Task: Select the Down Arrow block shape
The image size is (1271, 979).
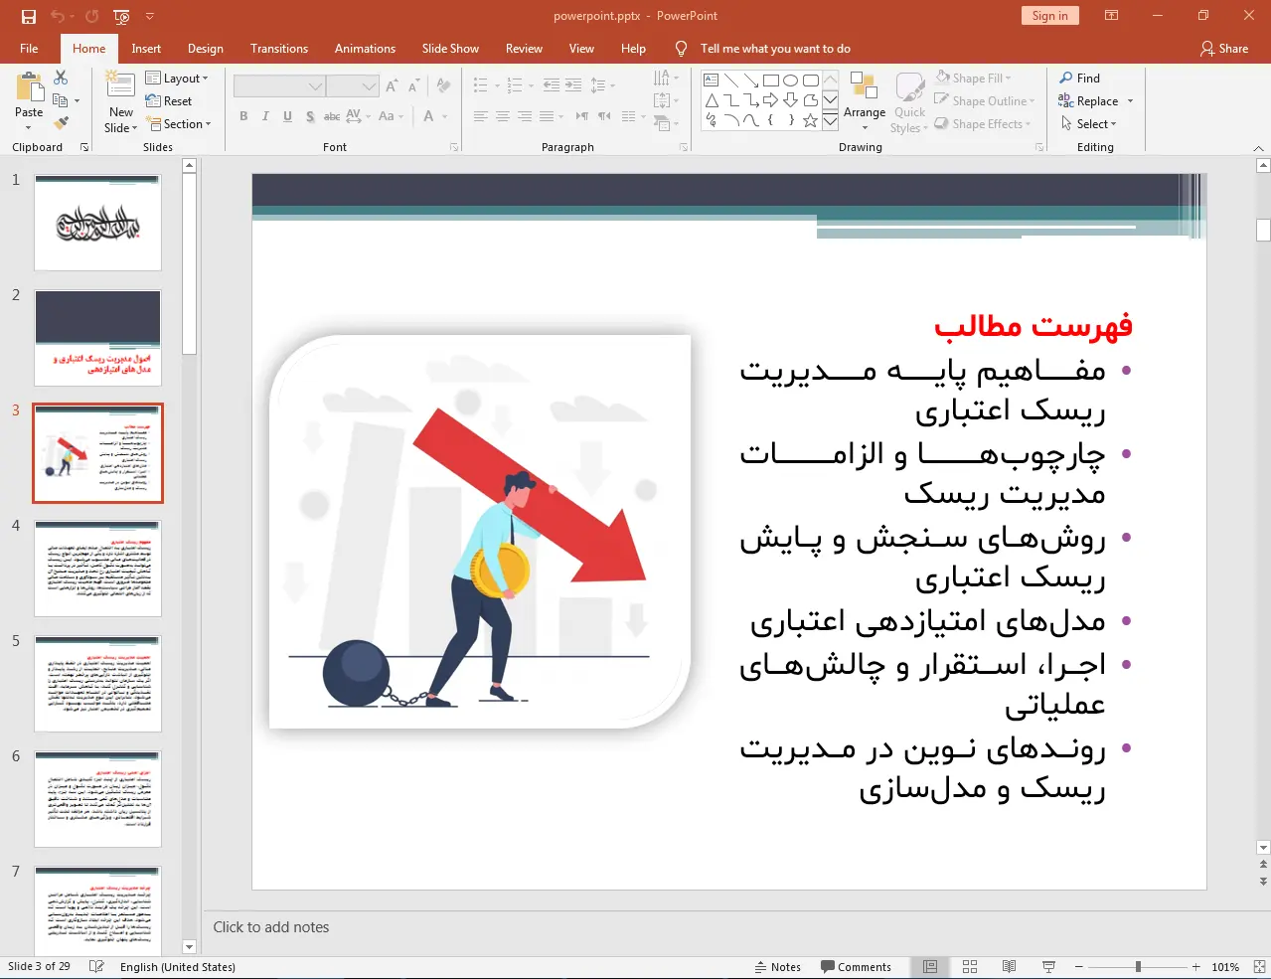Action: tap(791, 100)
